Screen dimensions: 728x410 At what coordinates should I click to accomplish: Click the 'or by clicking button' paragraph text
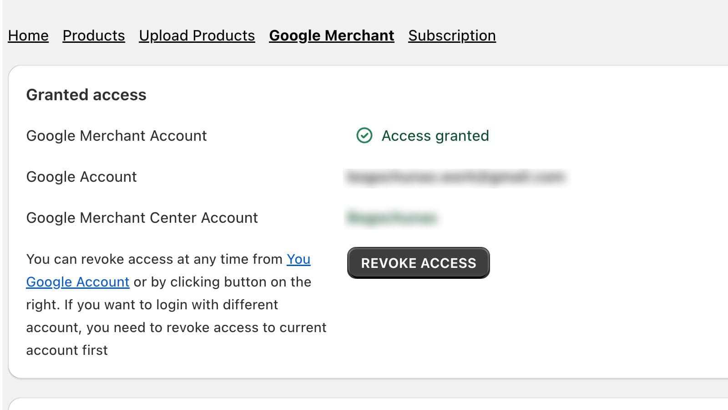tap(222, 282)
